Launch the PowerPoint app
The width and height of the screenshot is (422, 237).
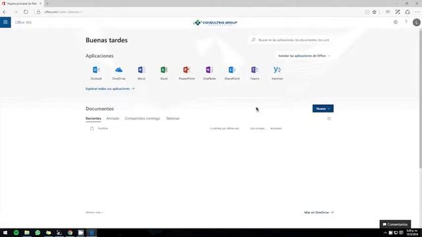pos(187,73)
